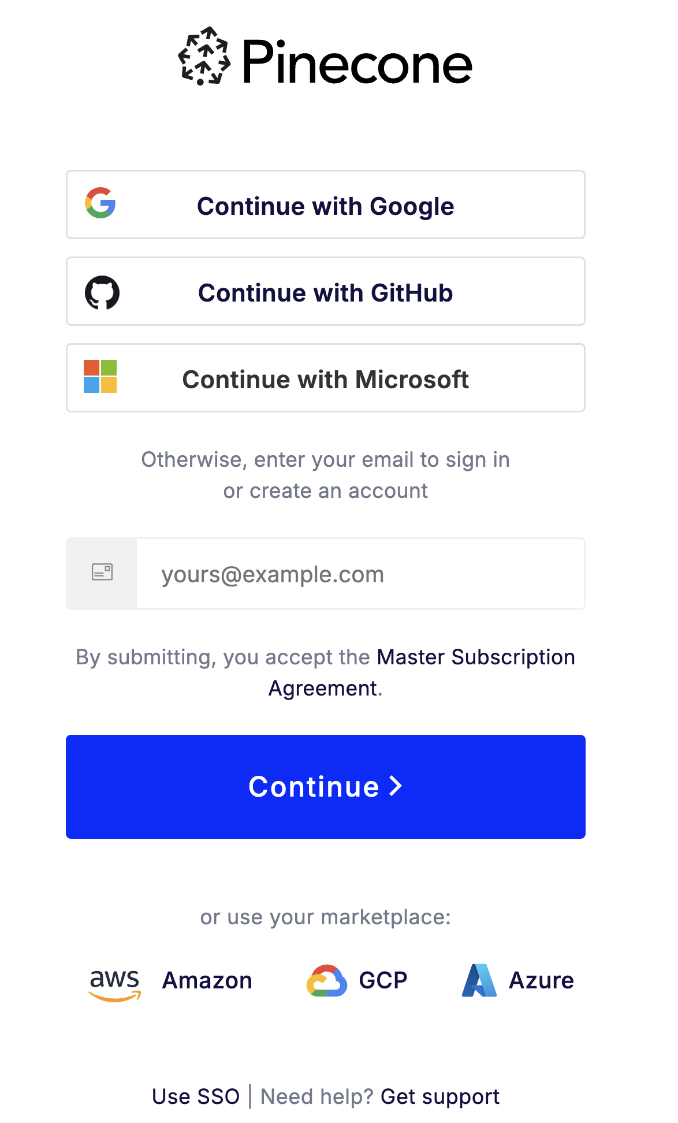The height and width of the screenshot is (1123, 678).
Task: Click the Google logo icon
Action: 100,203
